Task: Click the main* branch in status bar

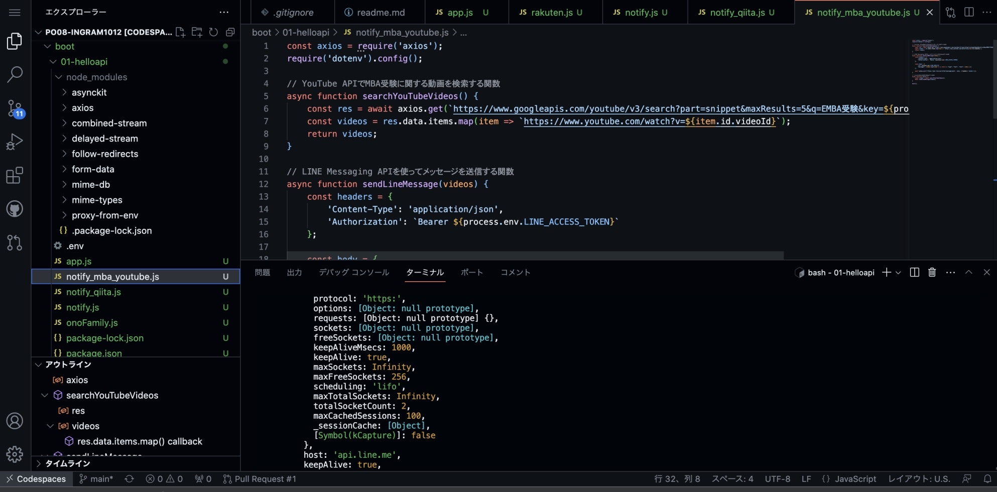Action: 96,479
